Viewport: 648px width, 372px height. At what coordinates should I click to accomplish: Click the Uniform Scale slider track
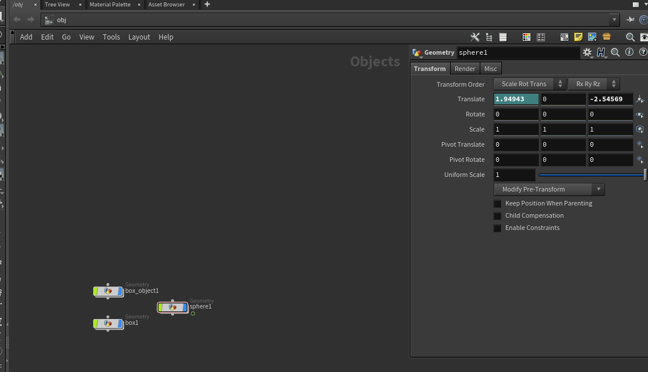pos(591,175)
